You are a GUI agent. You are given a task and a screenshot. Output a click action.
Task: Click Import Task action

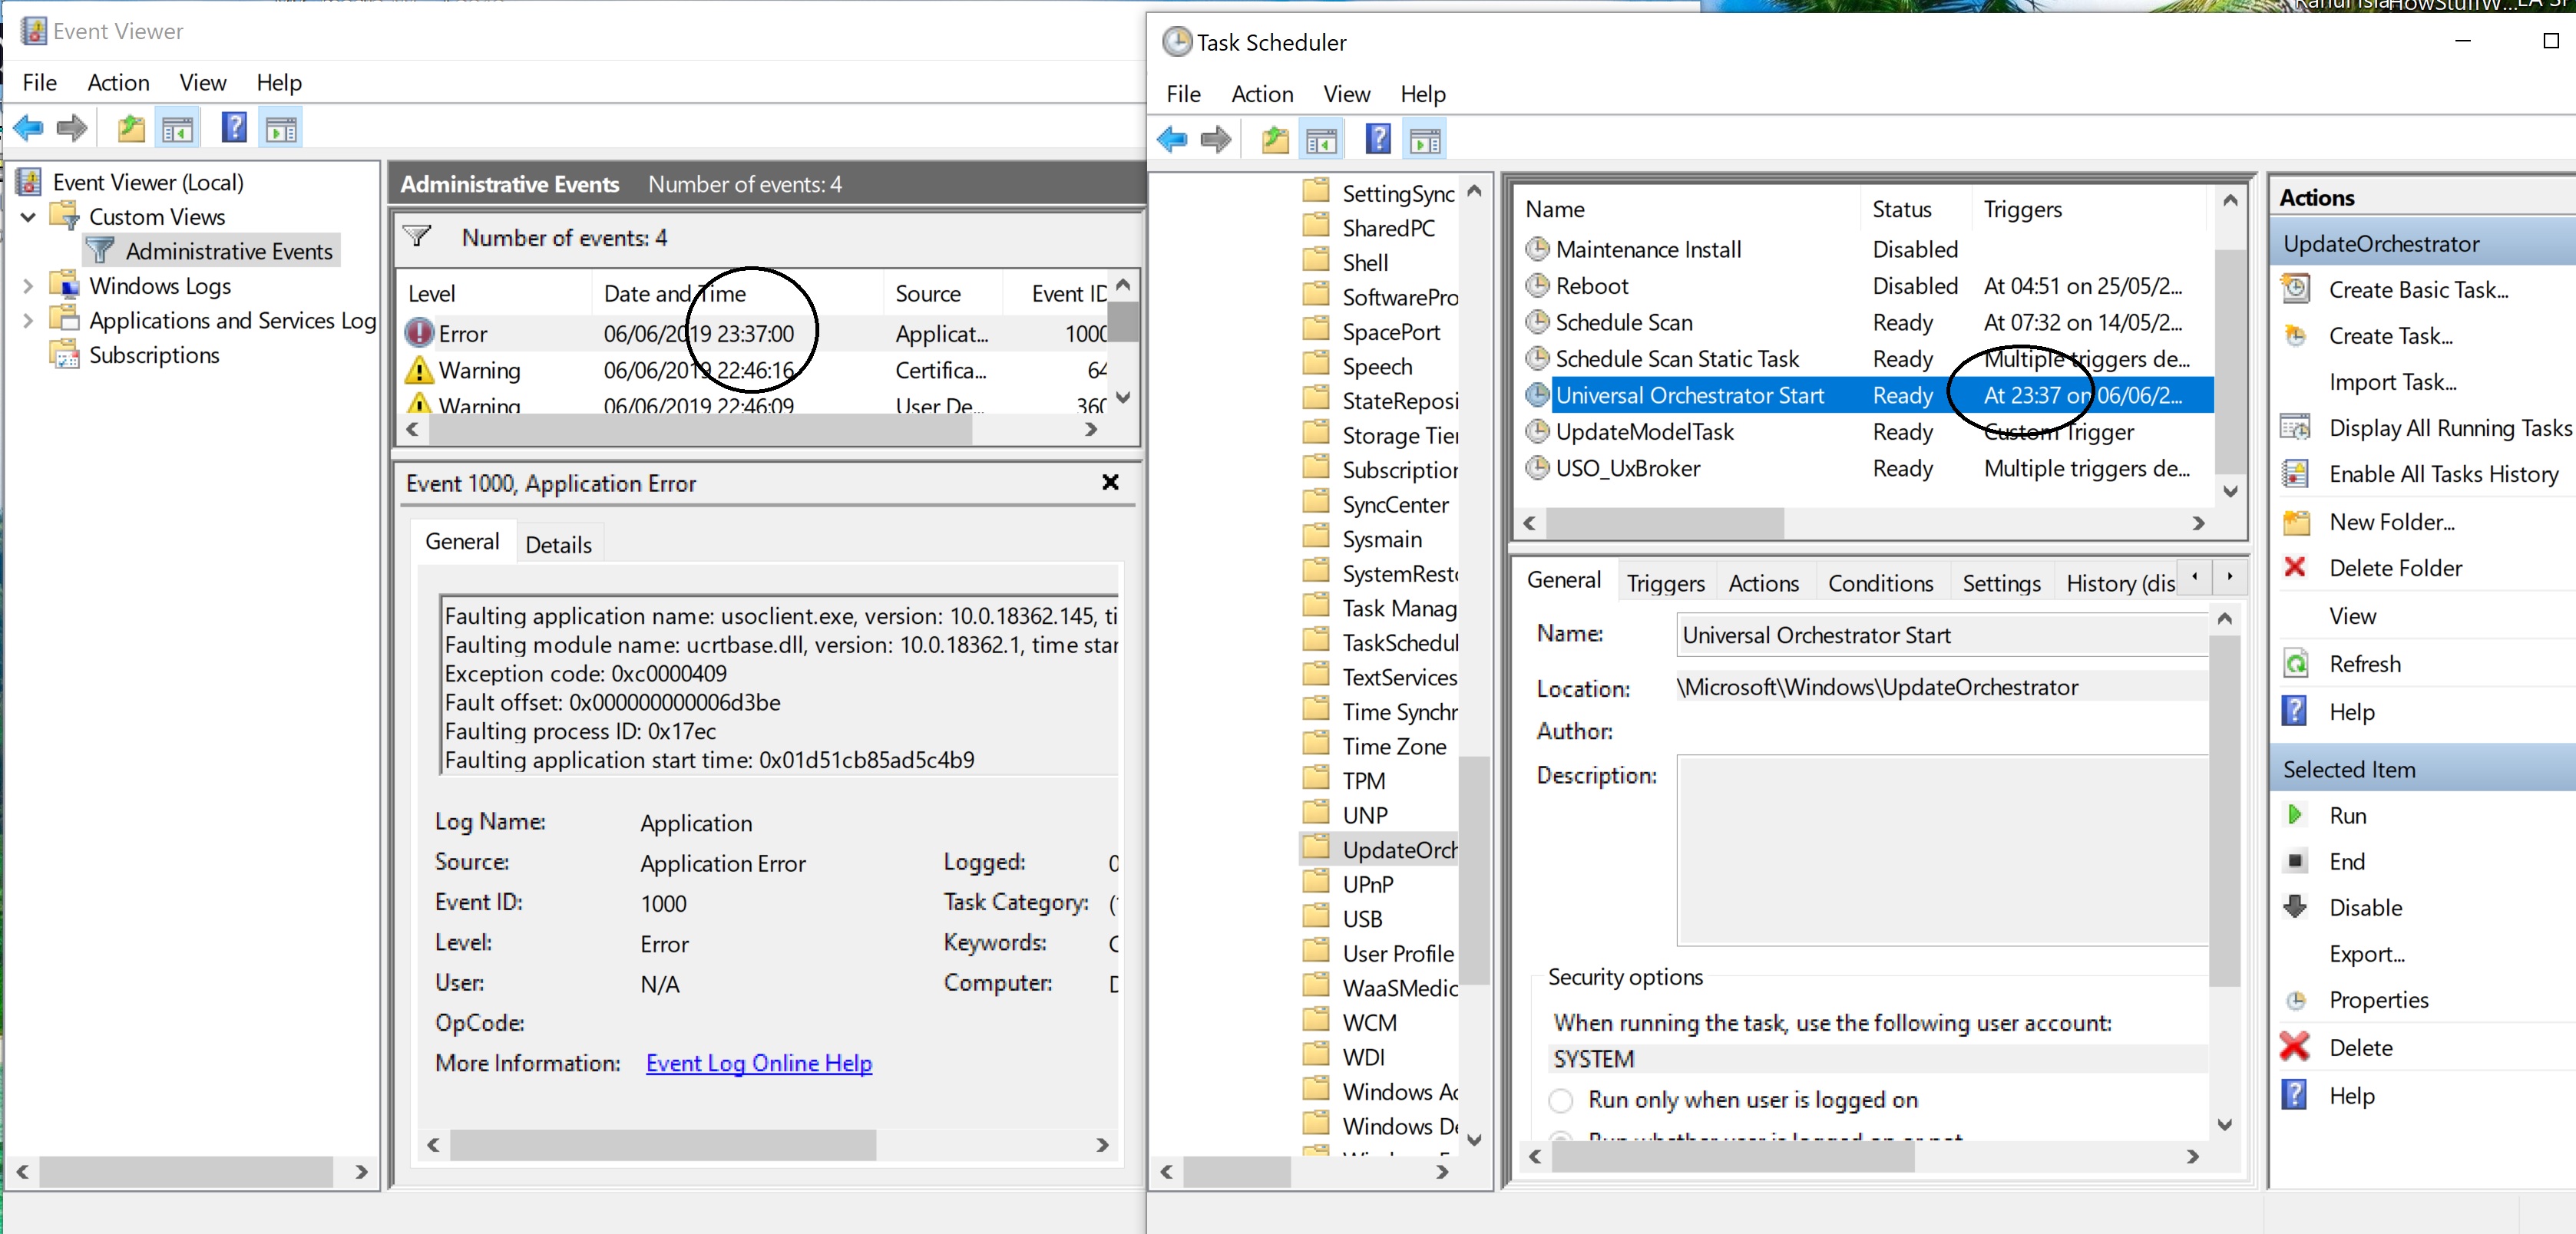(2392, 381)
